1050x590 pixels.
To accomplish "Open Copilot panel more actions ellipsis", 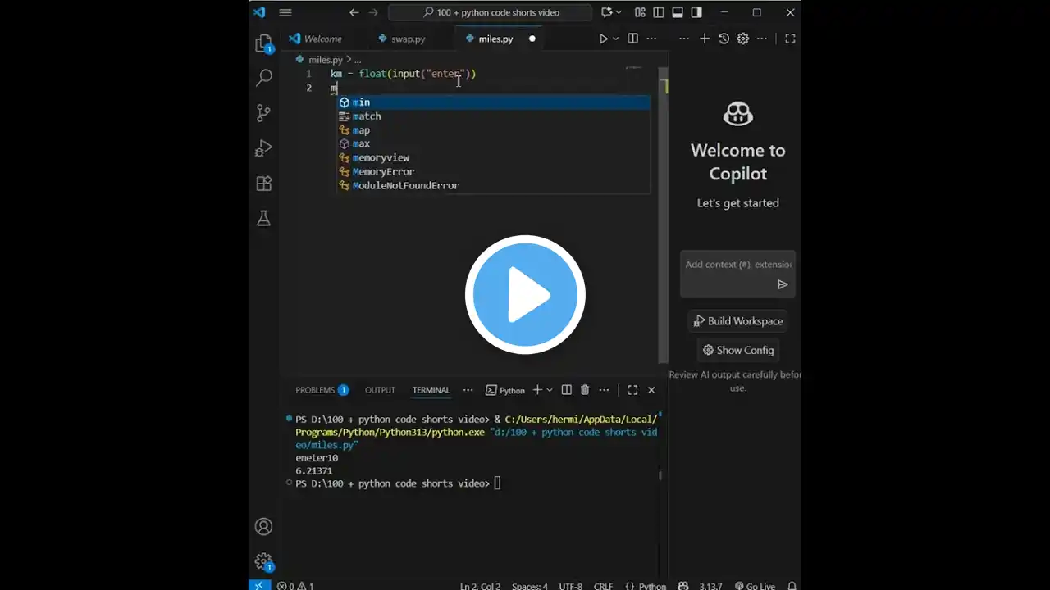I will (762, 39).
